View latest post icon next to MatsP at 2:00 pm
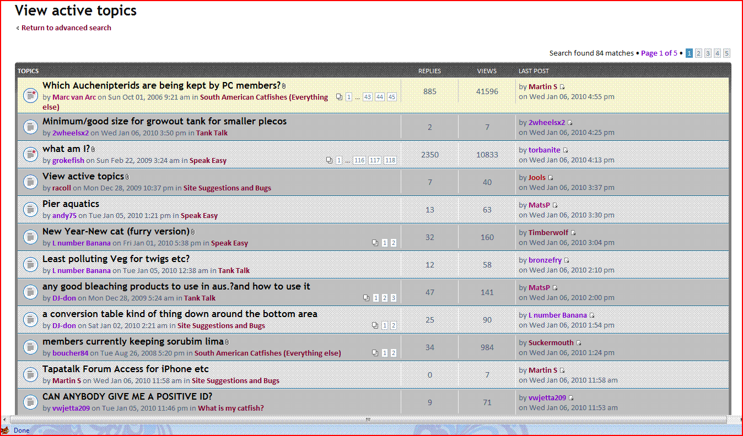 click(x=555, y=288)
